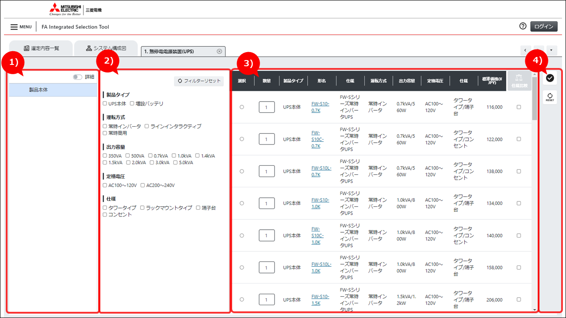Click the confirm checkmark icon
Viewport: 566px width, 318px height.
click(x=550, y=78)
